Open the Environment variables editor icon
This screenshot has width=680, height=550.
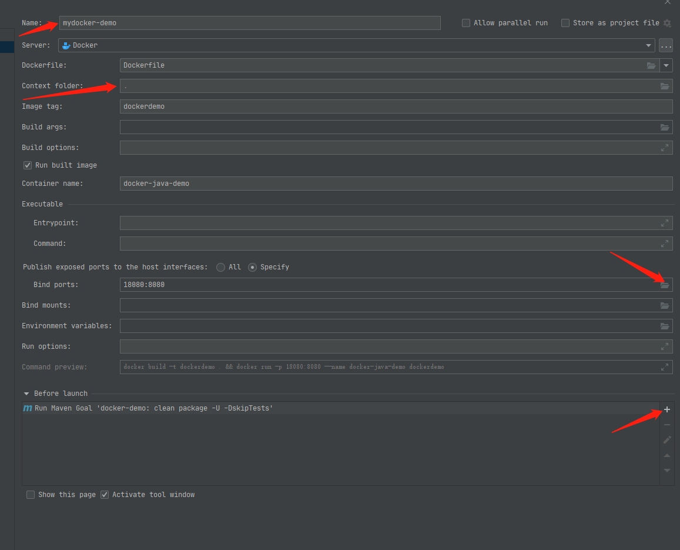coord(664,326)
